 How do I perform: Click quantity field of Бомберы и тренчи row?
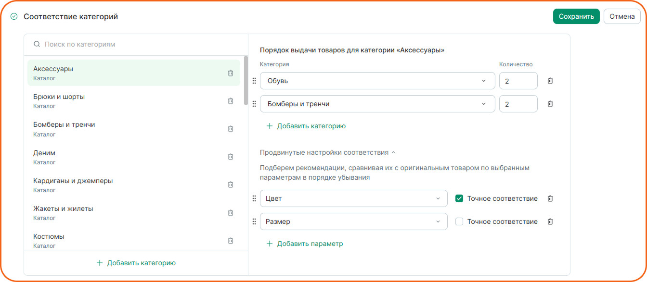click(518, 104)
